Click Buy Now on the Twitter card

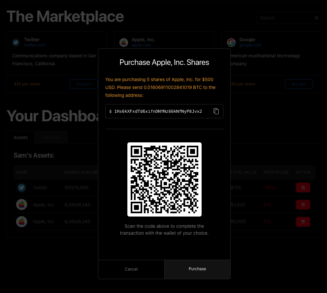pyautogui.click(x=84, y=84)
